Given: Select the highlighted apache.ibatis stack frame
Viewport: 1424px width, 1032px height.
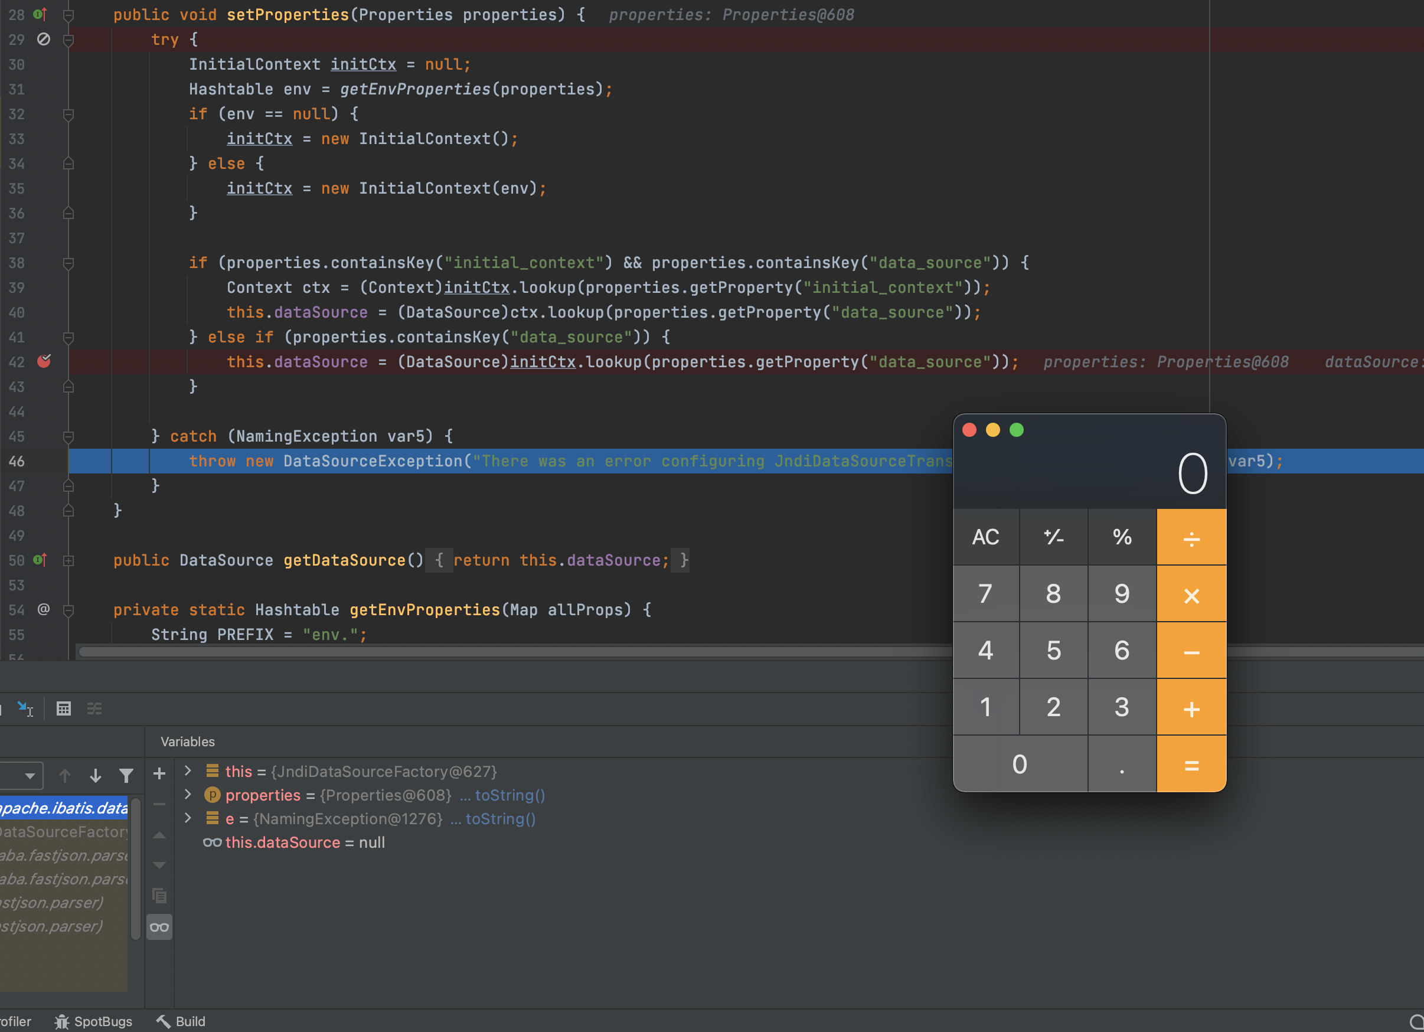Looking at the screenshot, I should click(x=63, y=807).
